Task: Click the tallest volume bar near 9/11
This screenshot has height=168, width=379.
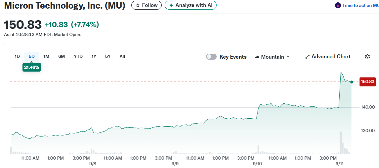Action: [x=341, y=142]
